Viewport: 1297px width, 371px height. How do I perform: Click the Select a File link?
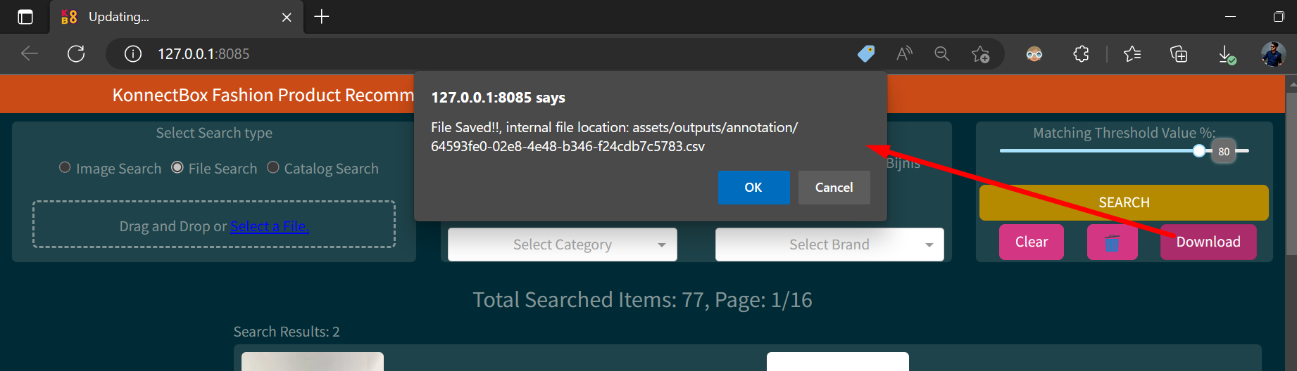(x=269, y=226)
